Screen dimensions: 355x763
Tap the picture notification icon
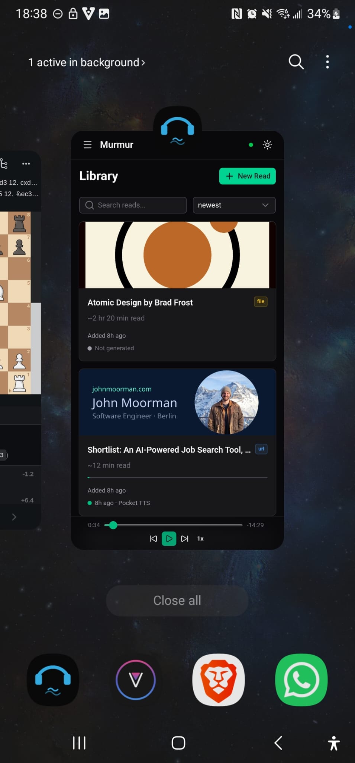pos(104,14)
